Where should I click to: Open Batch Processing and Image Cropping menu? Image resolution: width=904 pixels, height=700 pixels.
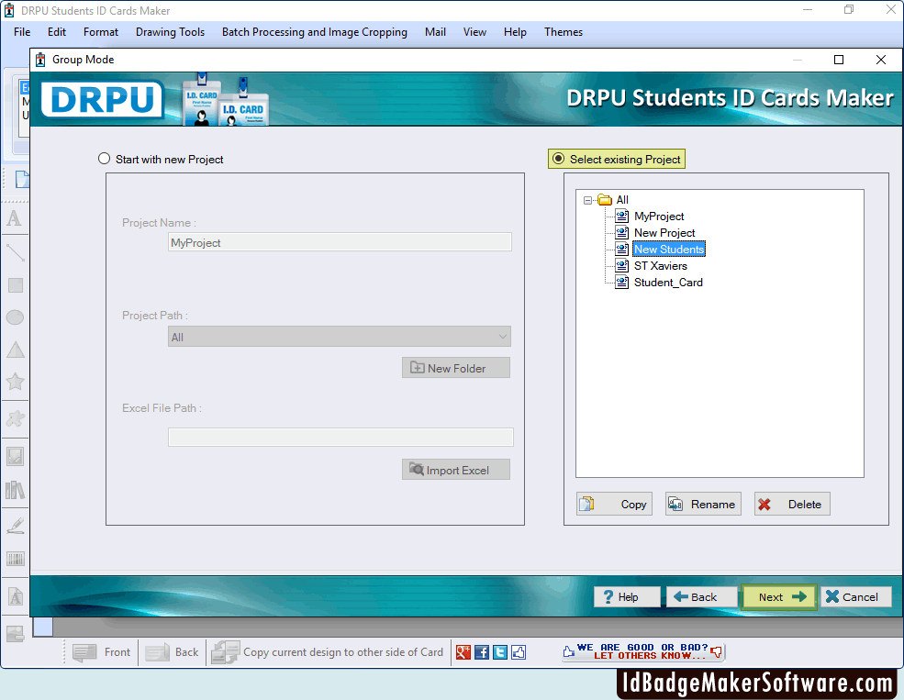tap(314, 32)
